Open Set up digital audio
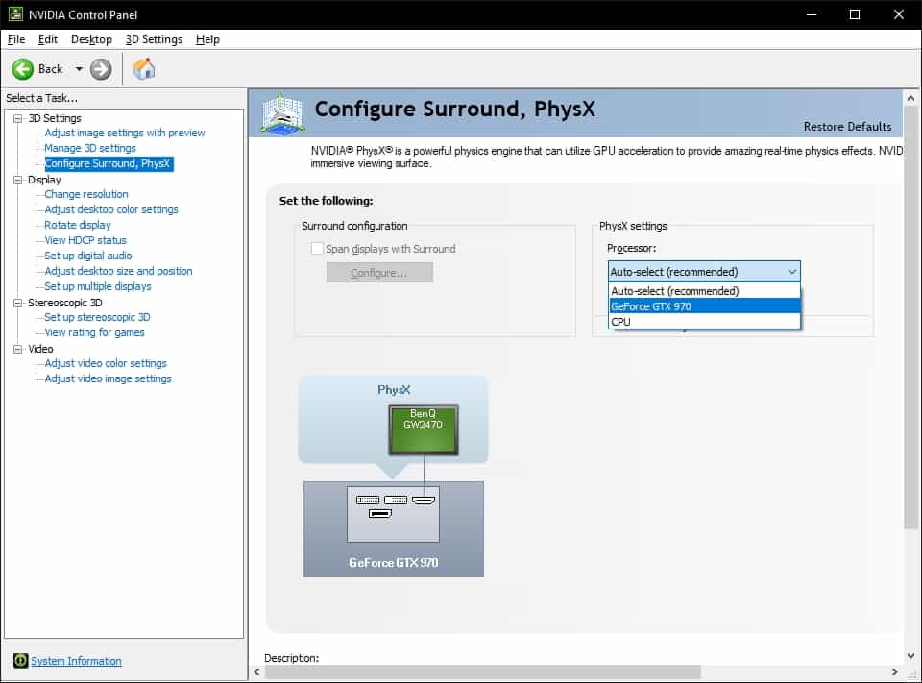Image resolution: width=922 pixels, height=683 pixels. [88, 256]
